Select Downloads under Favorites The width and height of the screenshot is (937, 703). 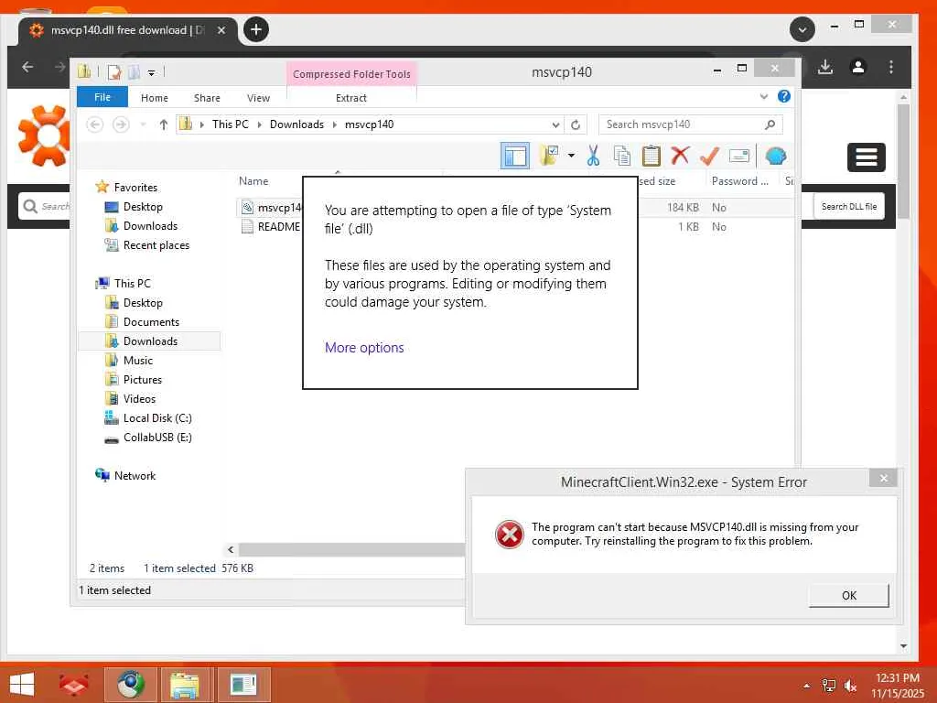(150, 226)
